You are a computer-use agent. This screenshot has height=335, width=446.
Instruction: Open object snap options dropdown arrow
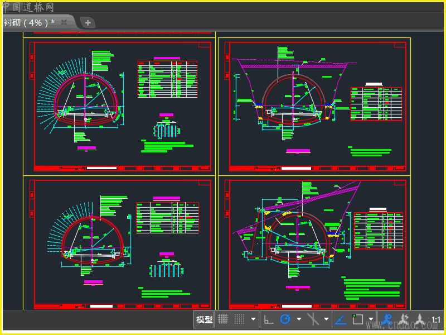coord(371,319)
